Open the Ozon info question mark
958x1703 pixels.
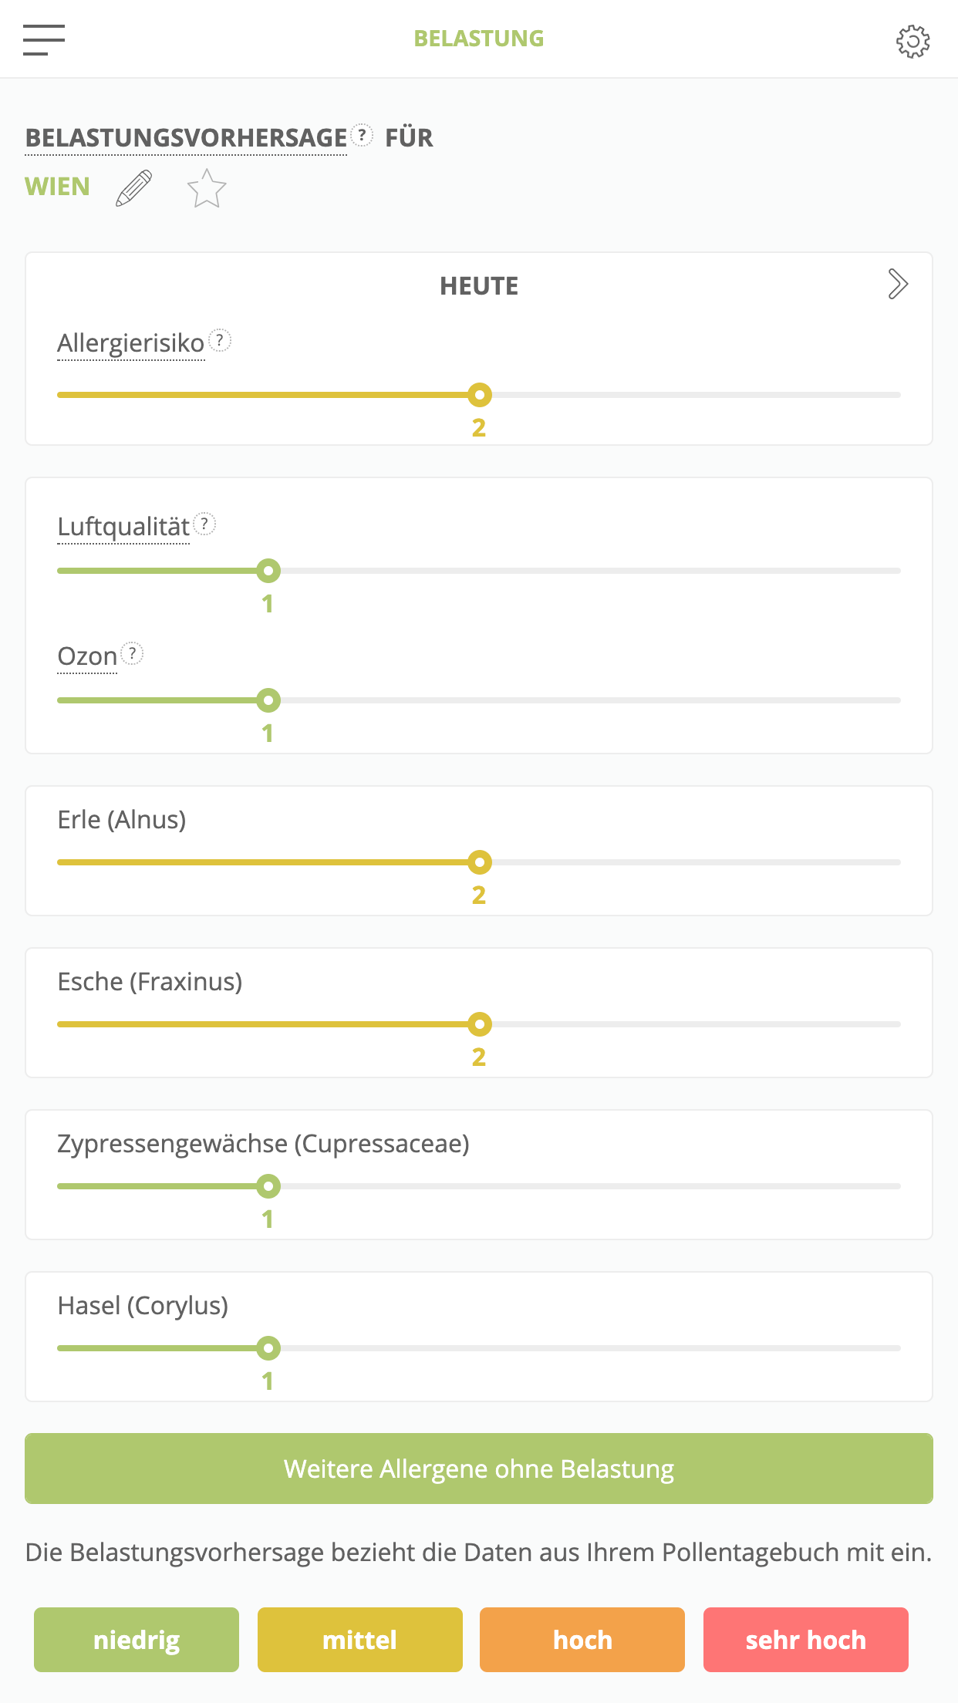tap(133, 654)
